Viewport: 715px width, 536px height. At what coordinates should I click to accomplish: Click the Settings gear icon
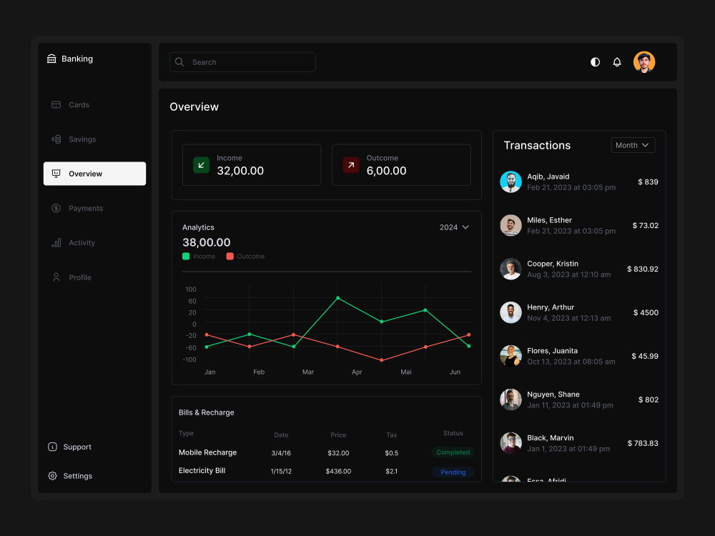(52, 476)
